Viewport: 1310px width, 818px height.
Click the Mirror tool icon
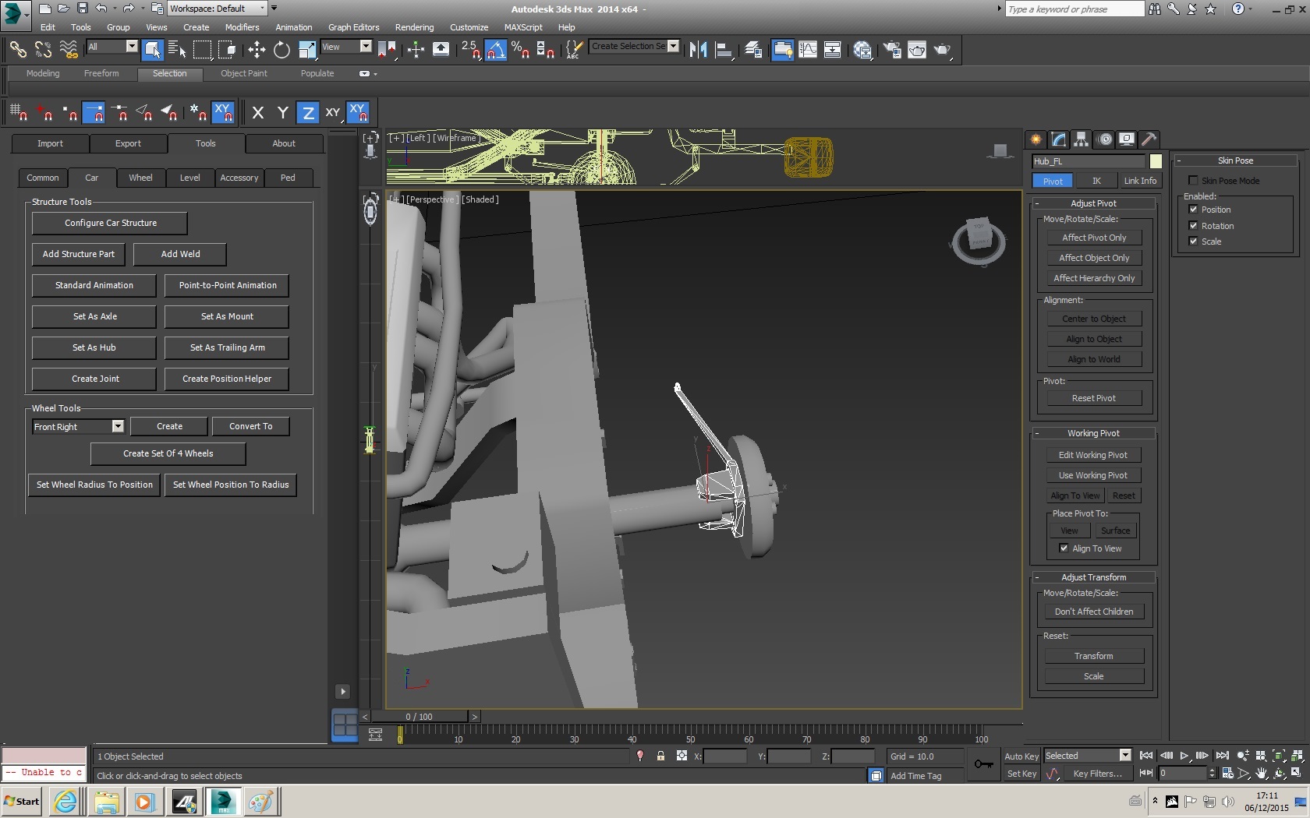(x=698, y=50)
